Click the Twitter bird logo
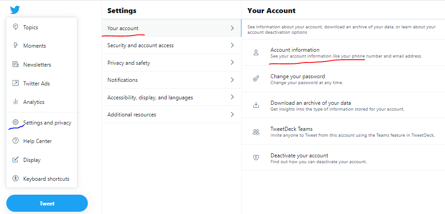Image resolution: width=445 pixels, height=214 pixels. point(15,9)
